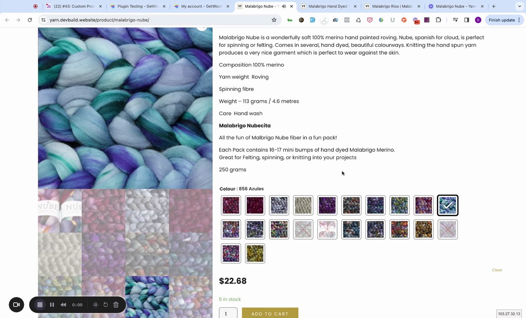Stop the screen recording
Viewport: 526px width, 318px height.
click(x=40, y=304)
